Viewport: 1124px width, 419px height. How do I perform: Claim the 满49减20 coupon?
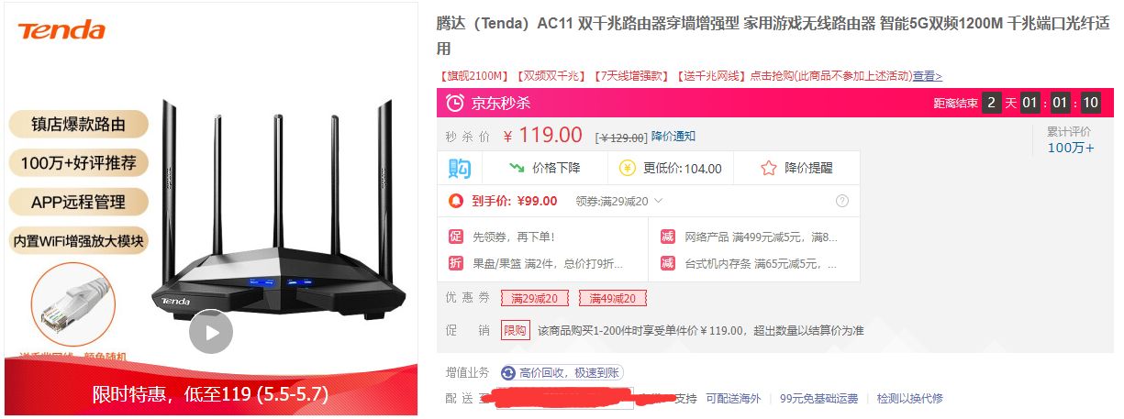coord(613,298)
